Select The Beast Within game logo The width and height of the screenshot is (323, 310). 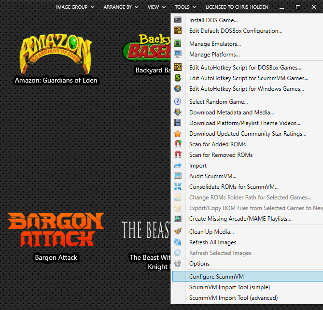(x=146, y=230)
